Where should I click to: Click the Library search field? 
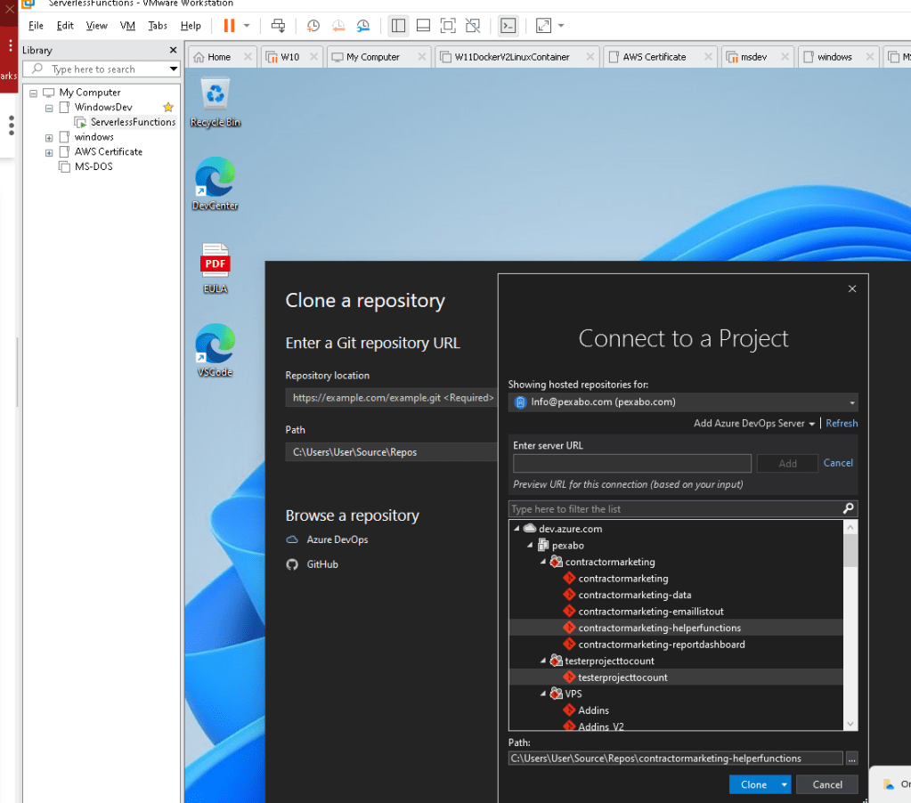pos(96,69)
